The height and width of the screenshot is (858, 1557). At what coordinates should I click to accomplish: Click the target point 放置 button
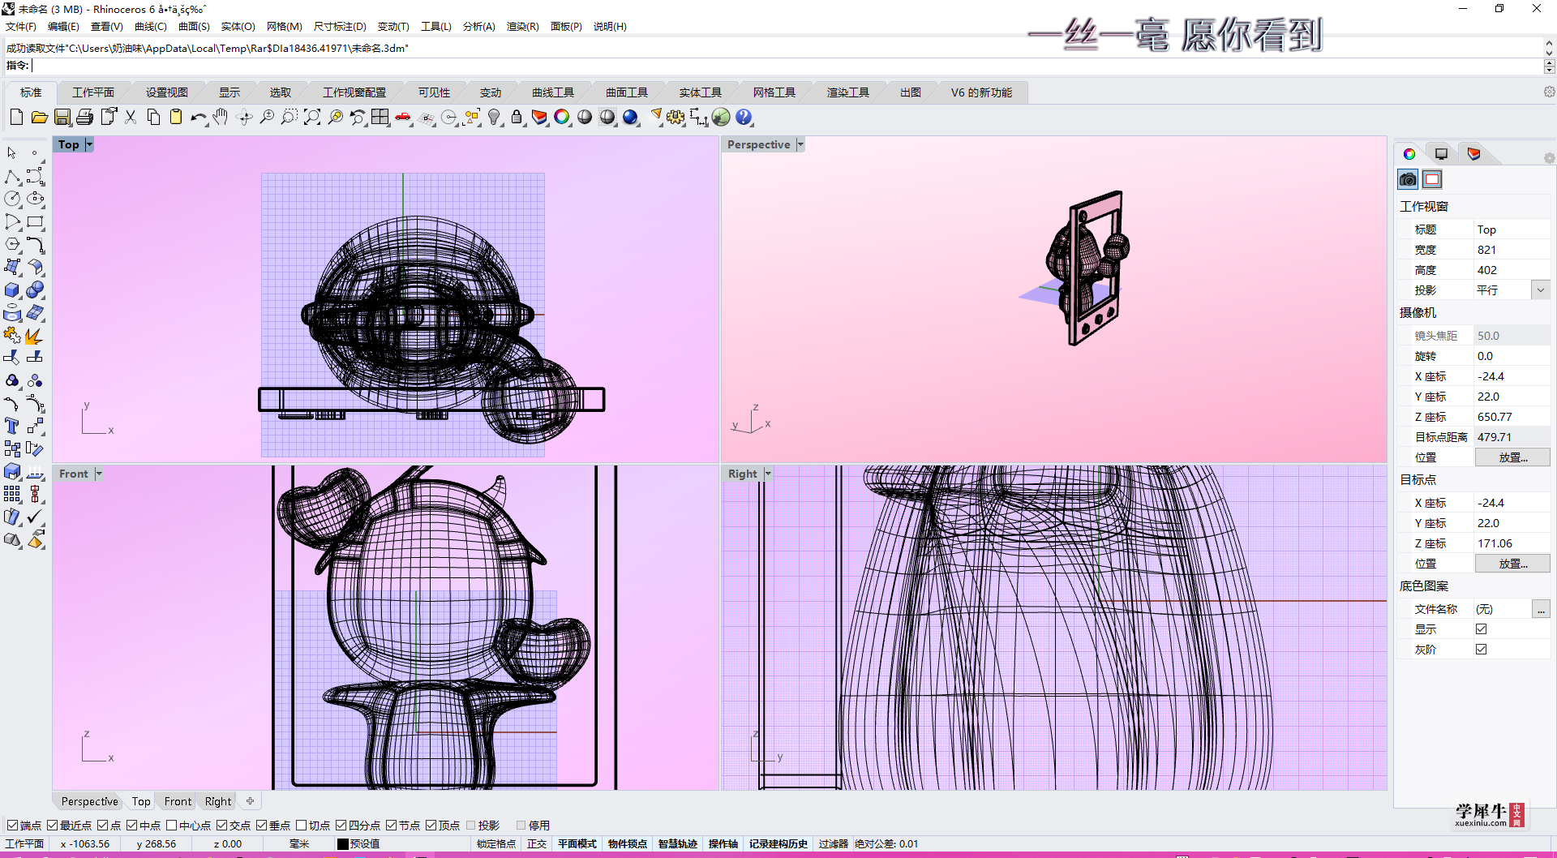click(1512, 564)
